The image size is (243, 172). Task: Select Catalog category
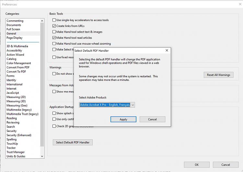[x=11, y=59]
